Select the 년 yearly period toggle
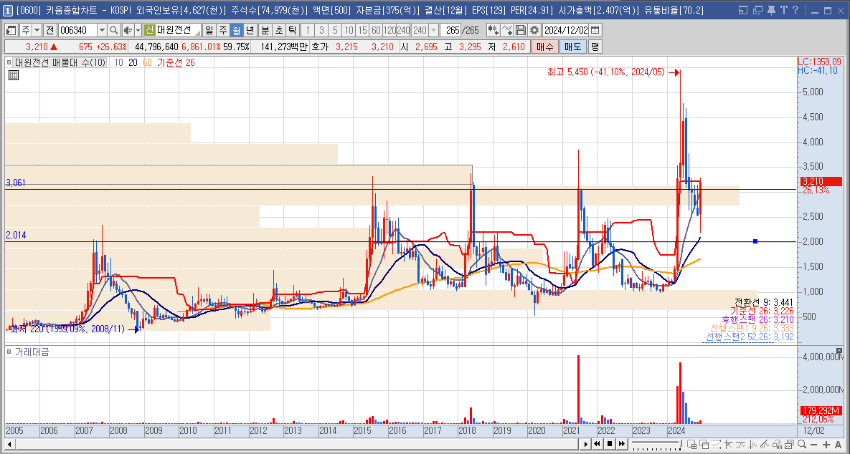 tap(250, 30)
